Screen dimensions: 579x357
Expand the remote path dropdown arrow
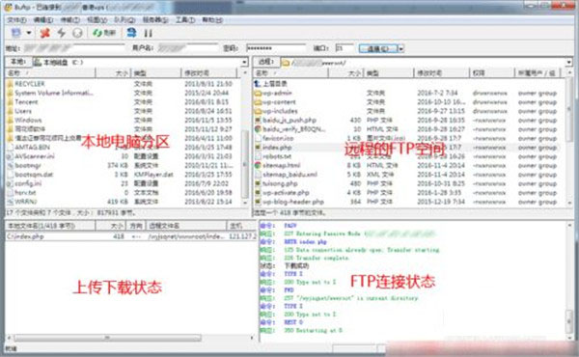(x=568, y=63)
